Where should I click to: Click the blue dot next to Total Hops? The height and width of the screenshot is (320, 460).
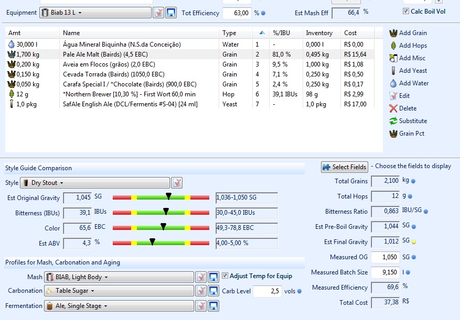coord(410,196)
